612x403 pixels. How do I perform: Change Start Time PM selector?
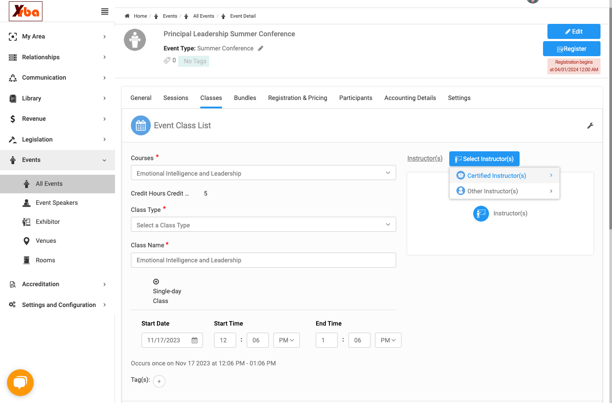click(287, 340)
